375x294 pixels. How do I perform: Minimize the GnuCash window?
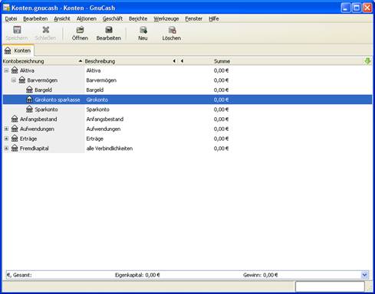coord(345,8)
